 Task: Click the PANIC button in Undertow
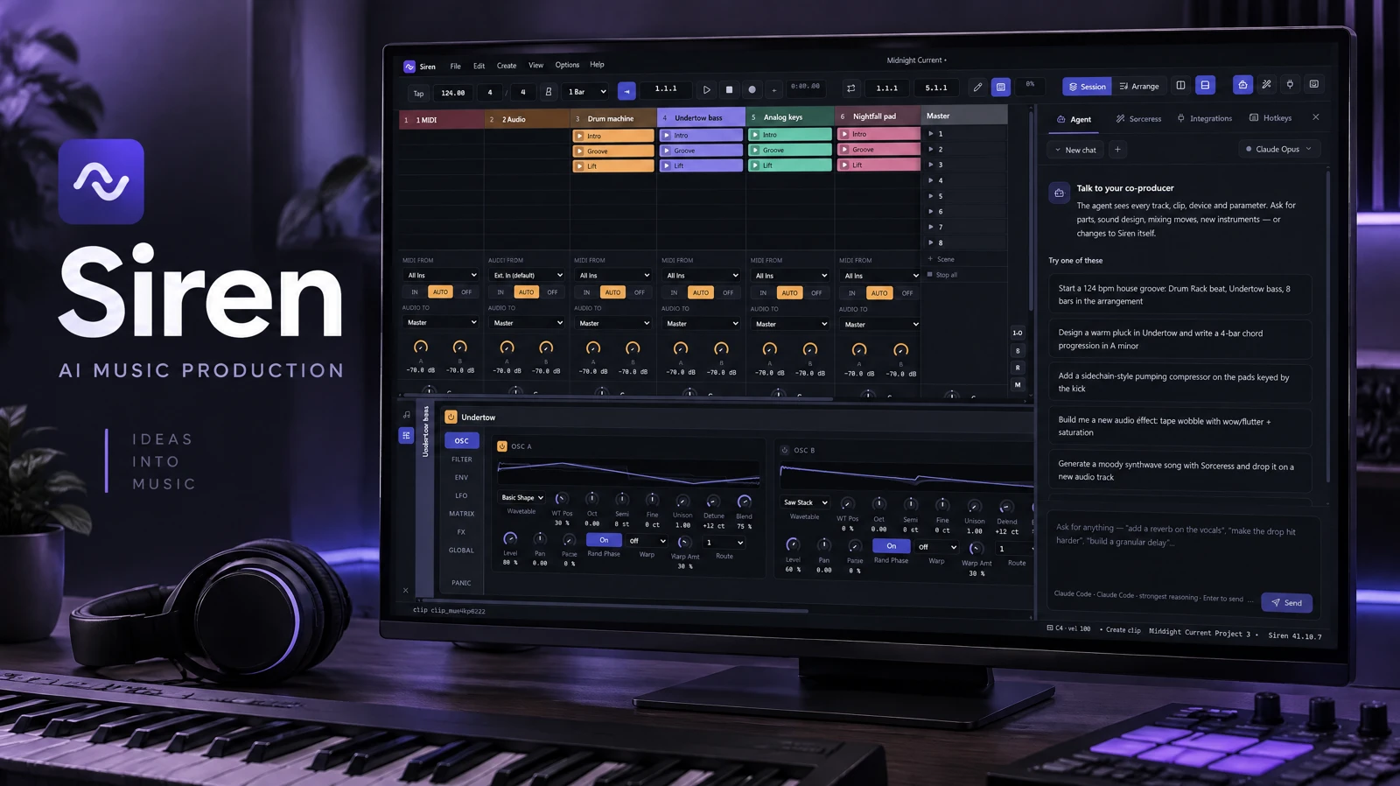[x=461, y=583]
